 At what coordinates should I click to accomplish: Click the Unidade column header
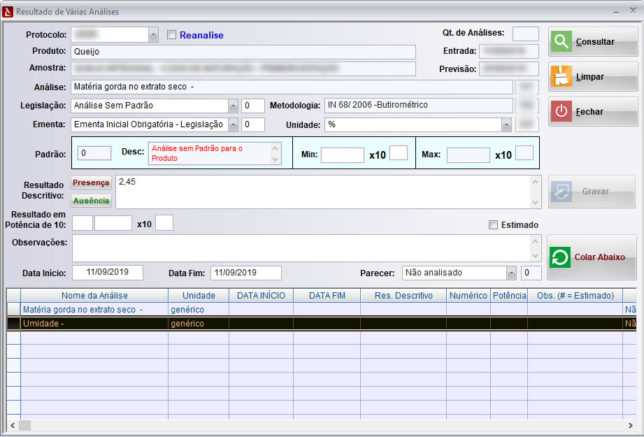(x=199, y=295)
